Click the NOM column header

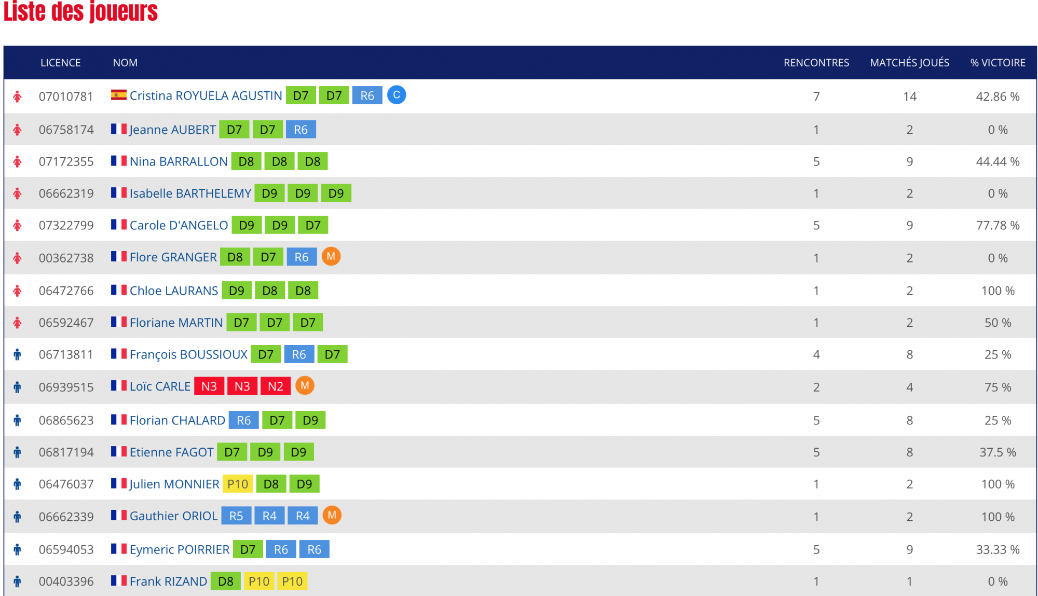[x=126, y=63]
